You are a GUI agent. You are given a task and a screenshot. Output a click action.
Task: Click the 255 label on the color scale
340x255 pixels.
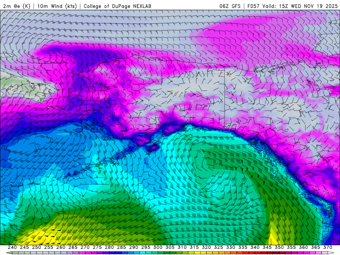point(48,247)
